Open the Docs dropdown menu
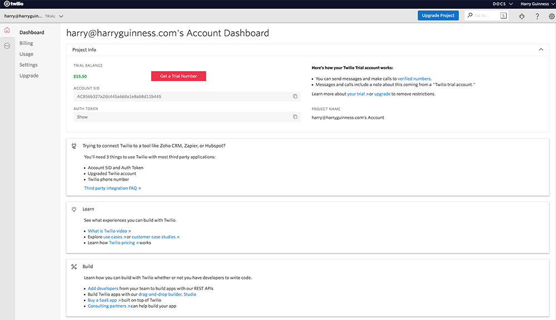 503,4
